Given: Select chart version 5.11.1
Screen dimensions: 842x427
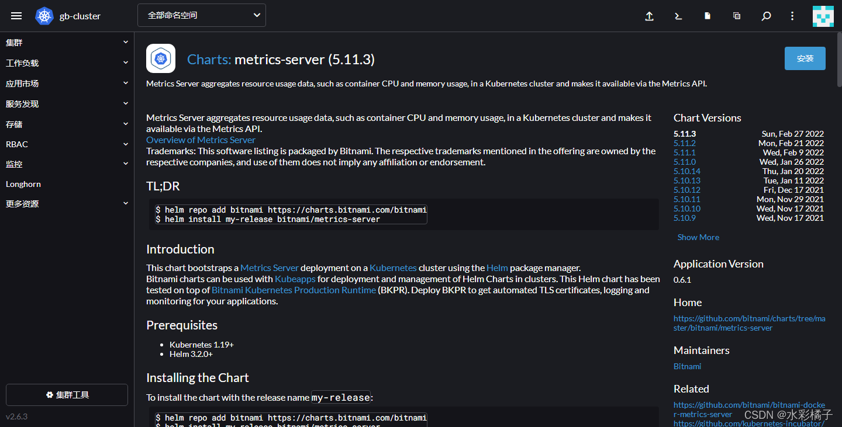Looking at the screenshot, I should point(685,152).
